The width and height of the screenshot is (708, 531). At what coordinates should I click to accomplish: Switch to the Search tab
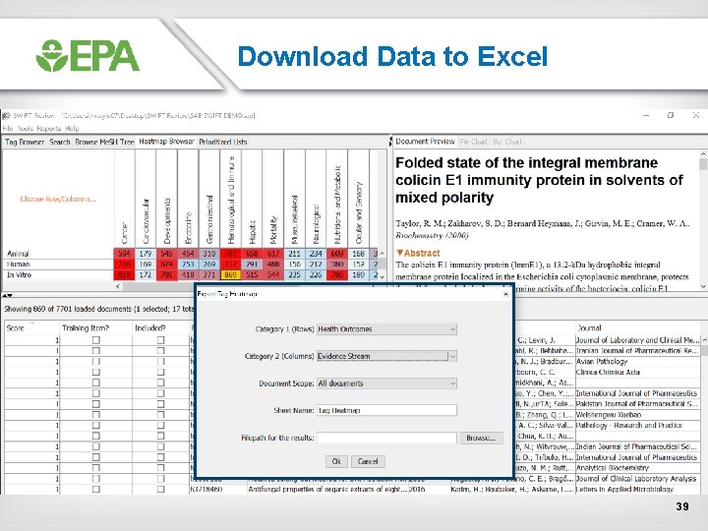pos(60,142)
